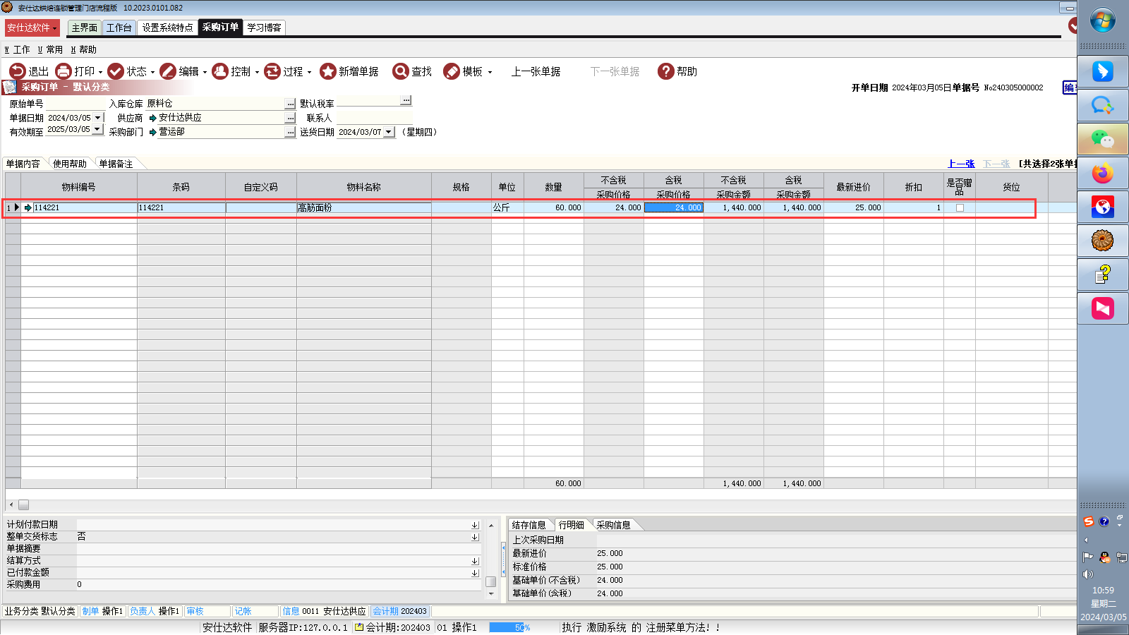
Task: Click the 安仕达软件 red menu button
Action: 32,28
